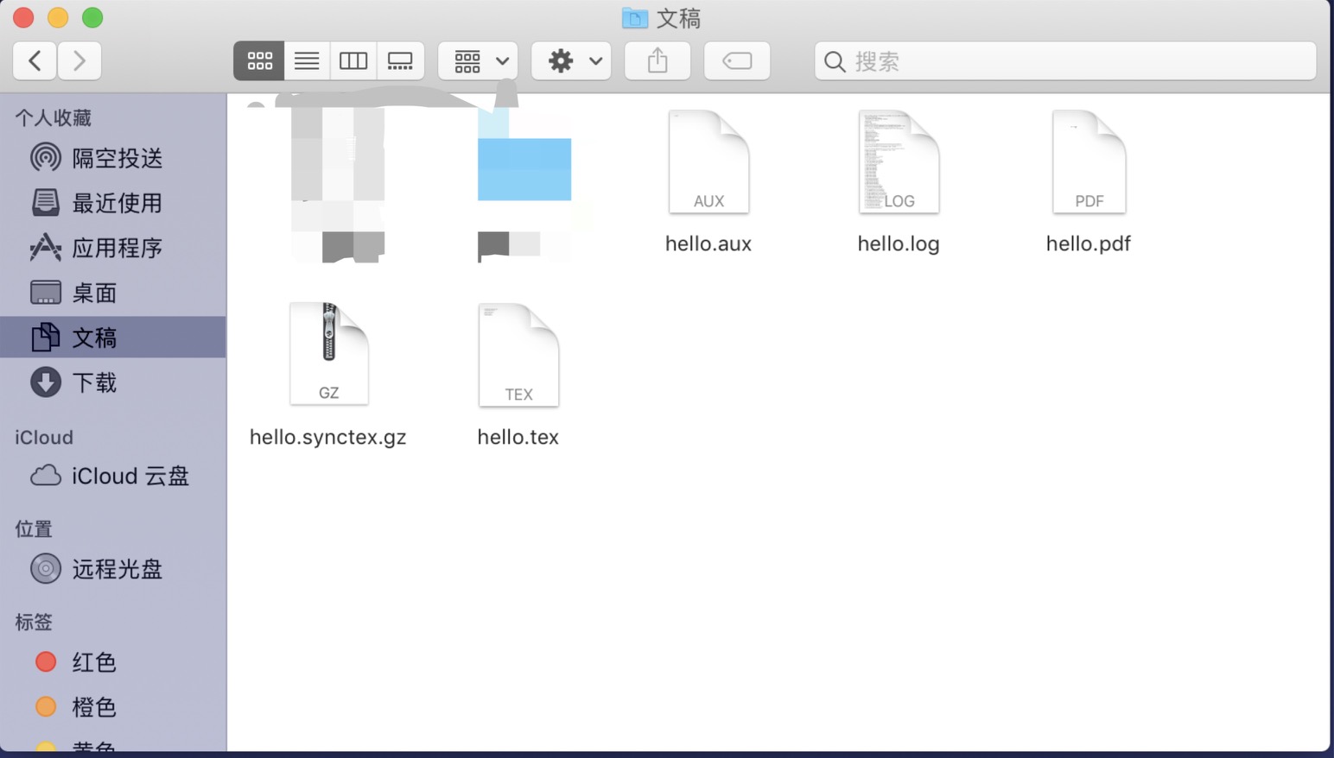Switch to column view mode
The width and height of the screenshot is (1334, 758).
(353, 60)
